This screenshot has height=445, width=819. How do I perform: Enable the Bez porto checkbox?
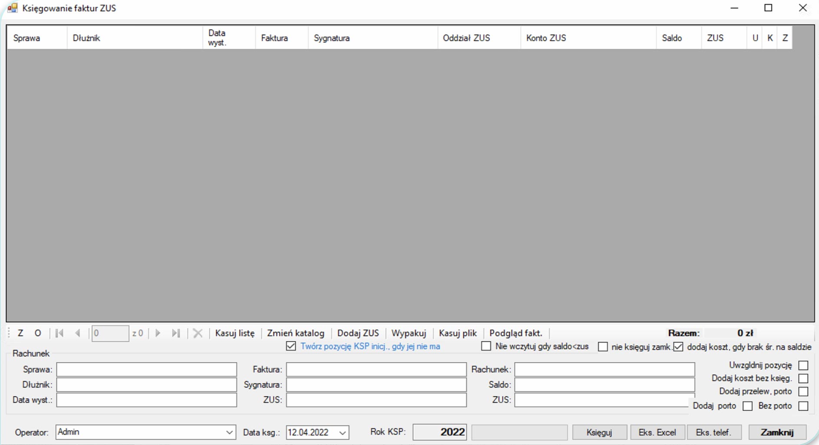[803, 406]
